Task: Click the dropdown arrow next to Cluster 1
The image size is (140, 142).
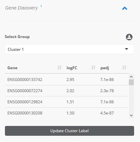Action: (x=127, y=49)
